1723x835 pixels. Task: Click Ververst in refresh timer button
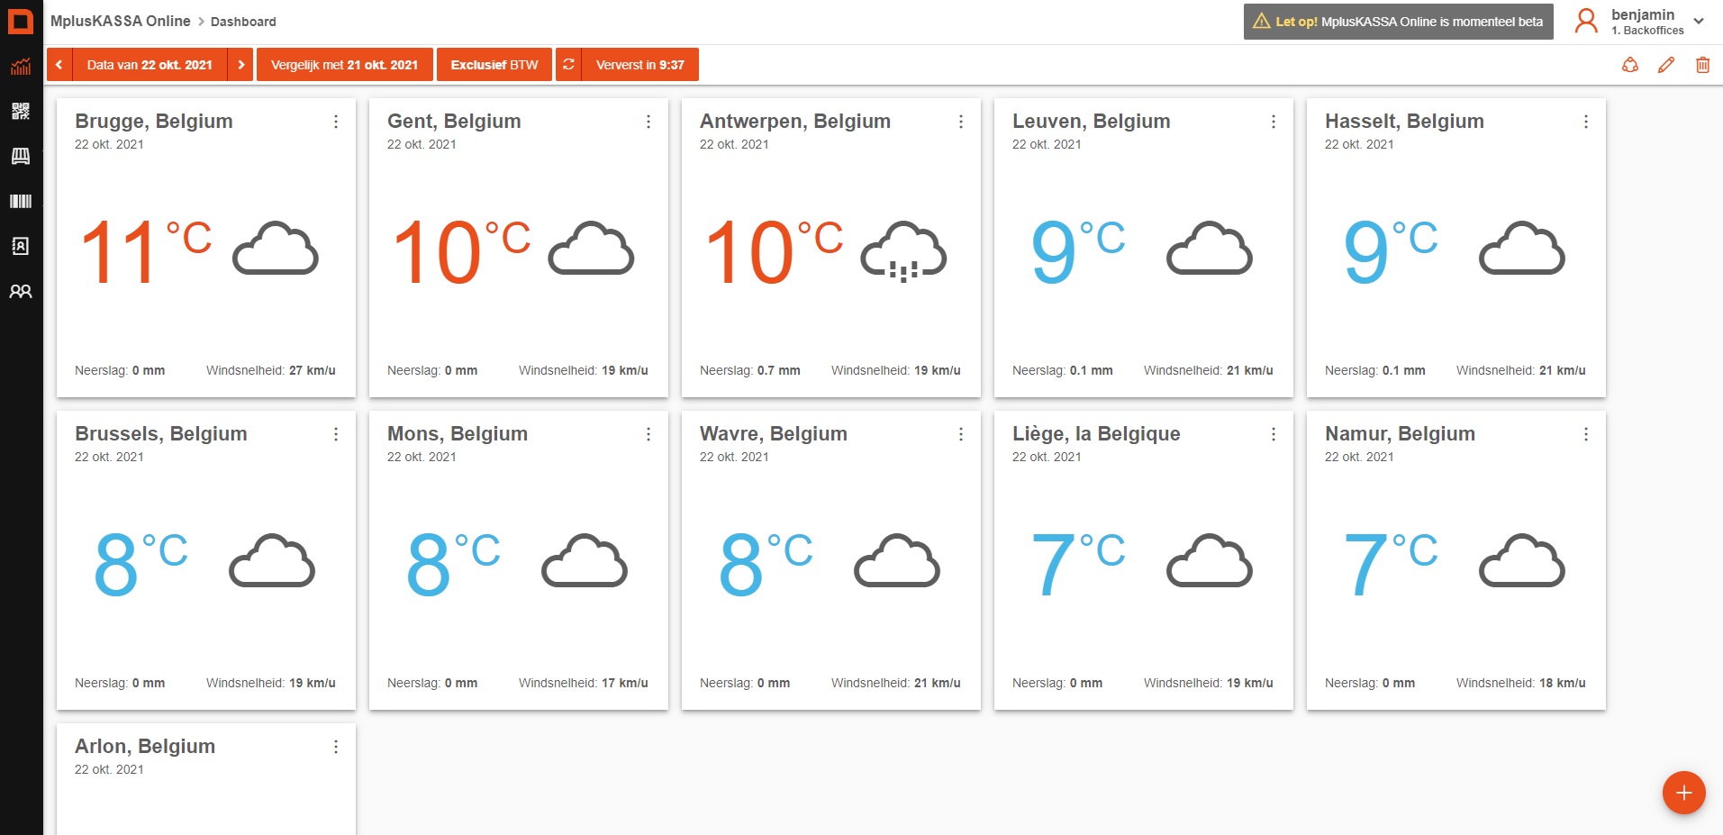(x=640, y=65)
